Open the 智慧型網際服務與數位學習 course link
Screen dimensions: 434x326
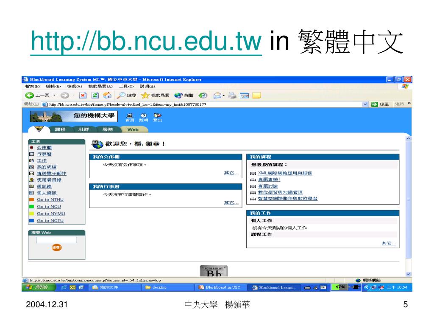288,199
